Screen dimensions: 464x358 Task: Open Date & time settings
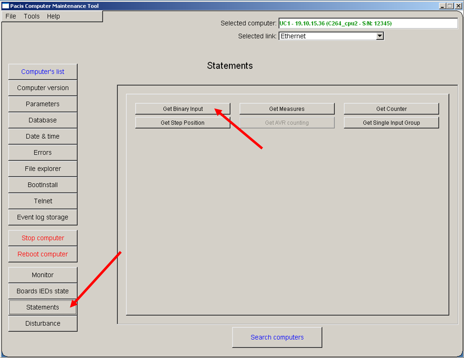[43, 136]
